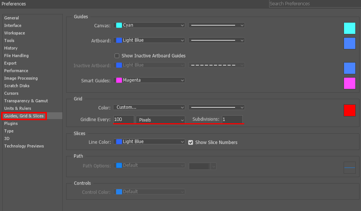Click the Path thickness dropdown arrow

click(x=214, y=166)
